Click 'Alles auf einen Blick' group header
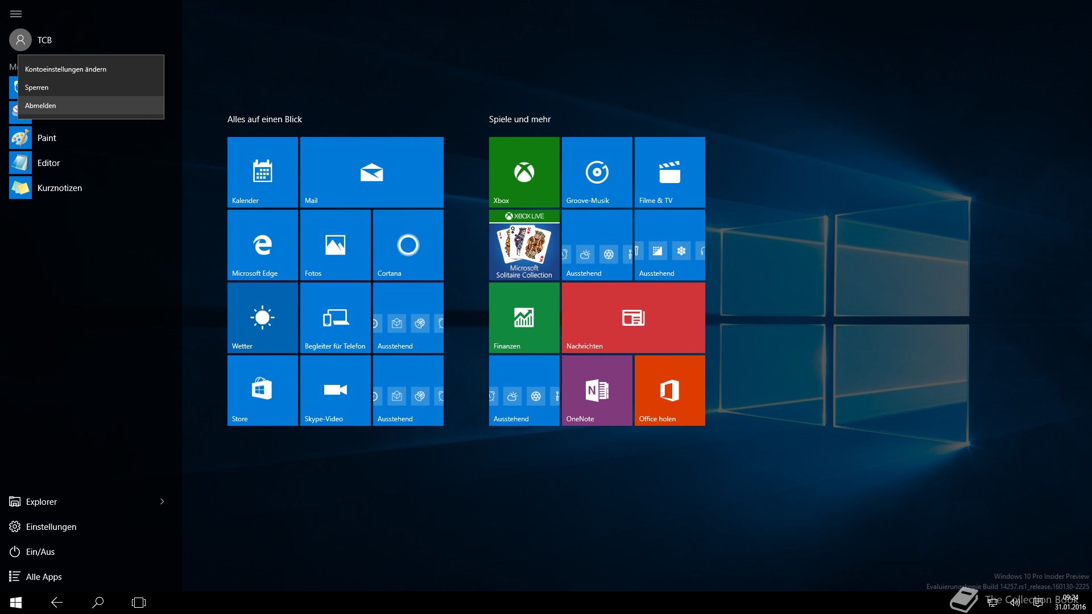The width and height of the screenshot is (1092, 614). (x=264, y=119)
